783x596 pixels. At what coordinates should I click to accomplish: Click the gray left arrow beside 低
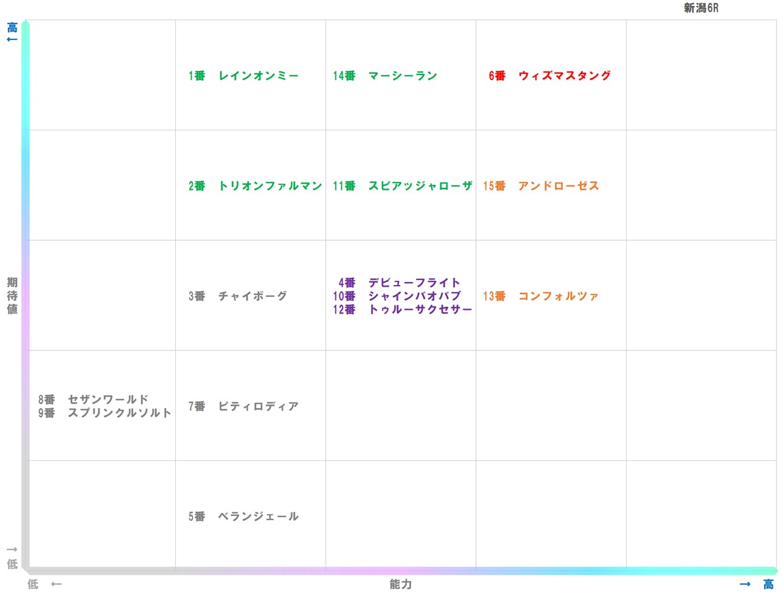tap(56, 584)
